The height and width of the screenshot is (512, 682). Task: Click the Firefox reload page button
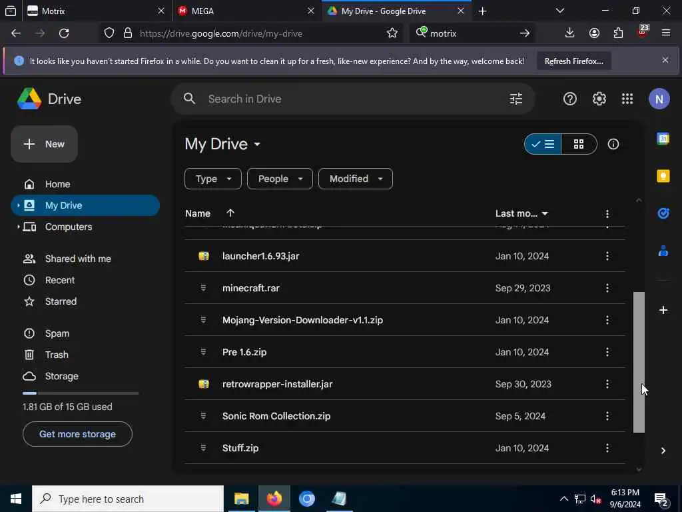tap(64, 33)
